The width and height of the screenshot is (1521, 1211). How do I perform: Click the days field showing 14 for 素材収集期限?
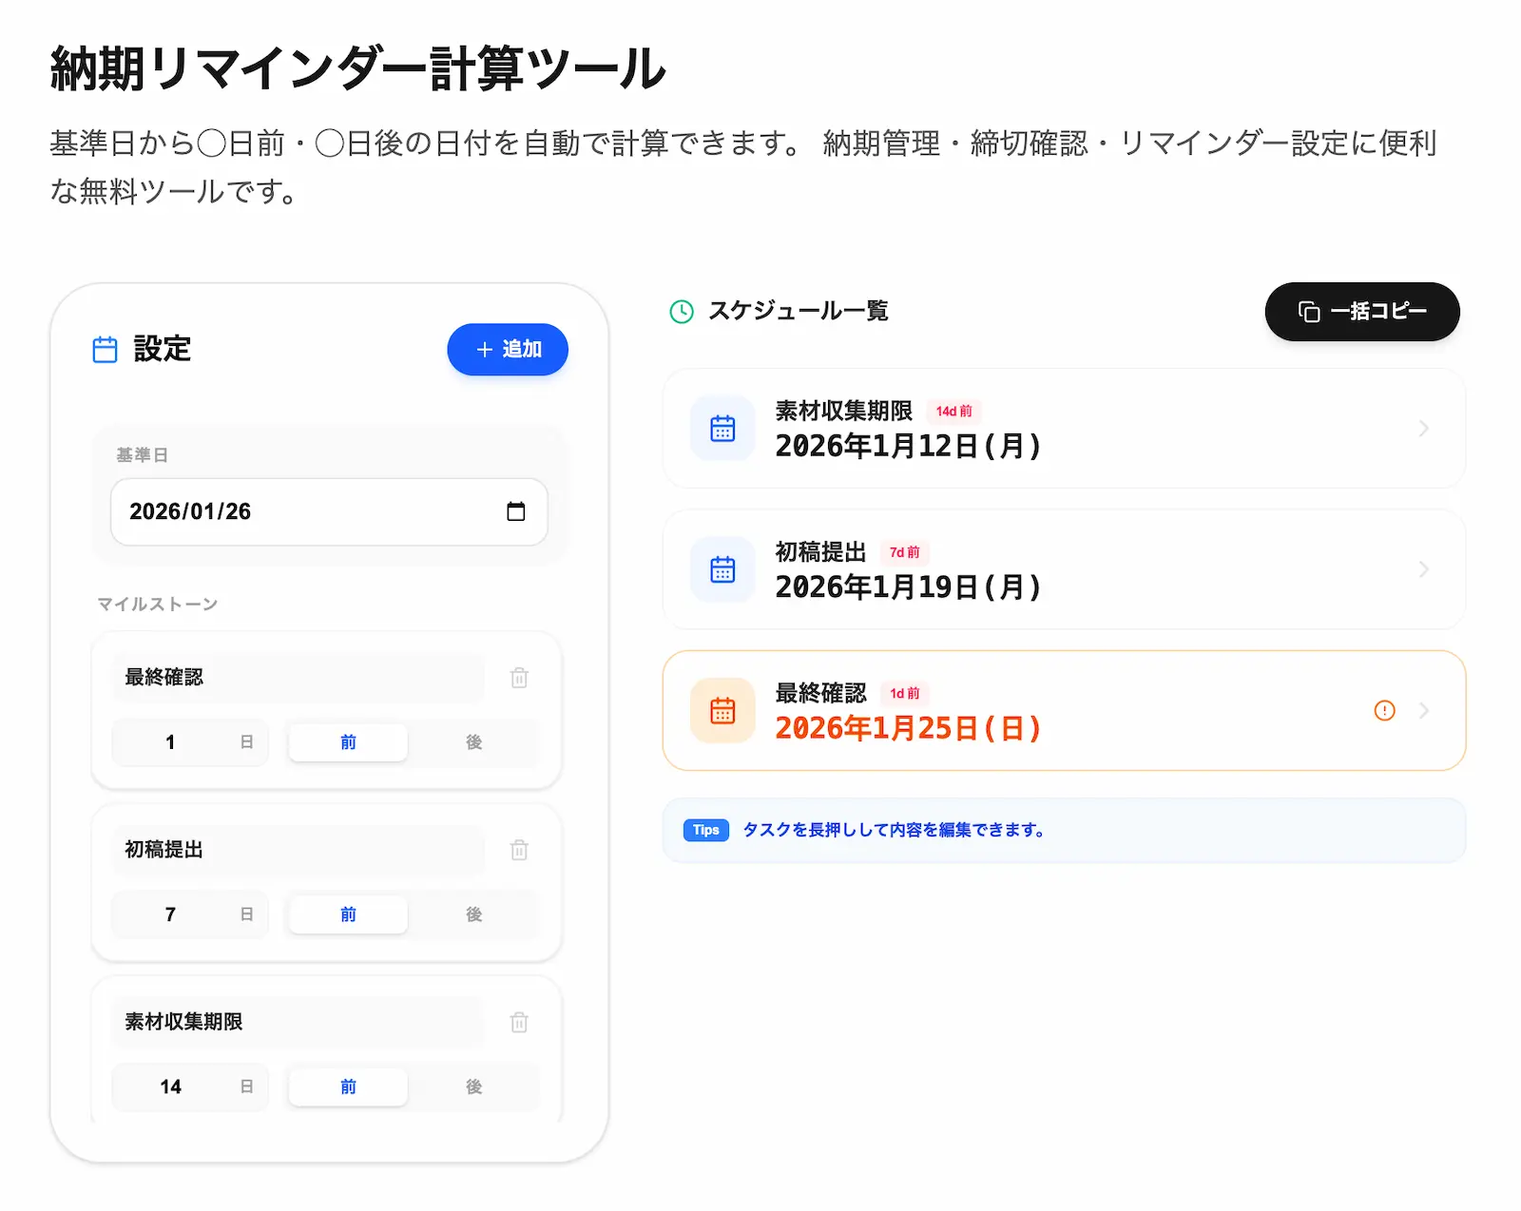point(190,1086)
